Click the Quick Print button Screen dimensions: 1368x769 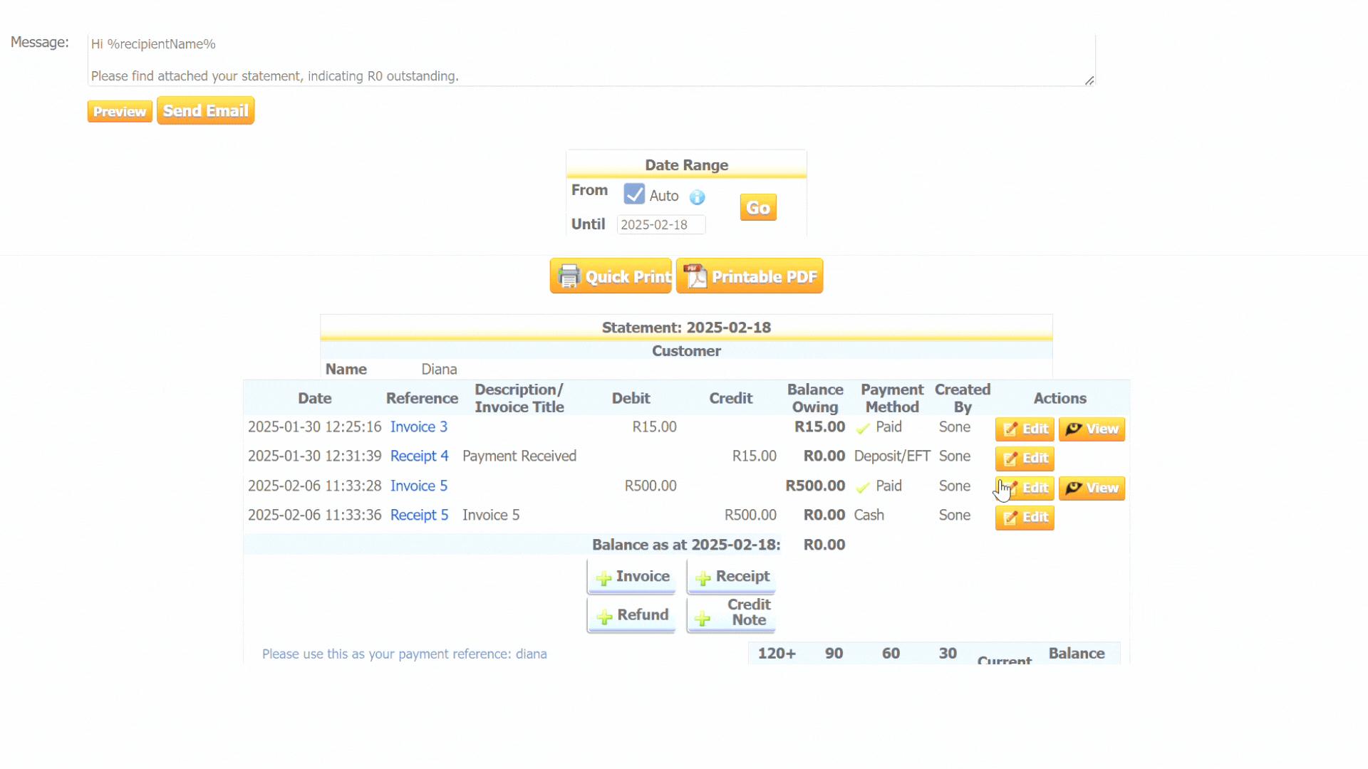pyautogui.click(x=611, y=276)
